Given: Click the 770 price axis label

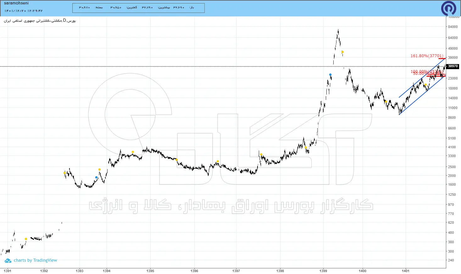Looking at the screenshot, I should pos(451,214).
